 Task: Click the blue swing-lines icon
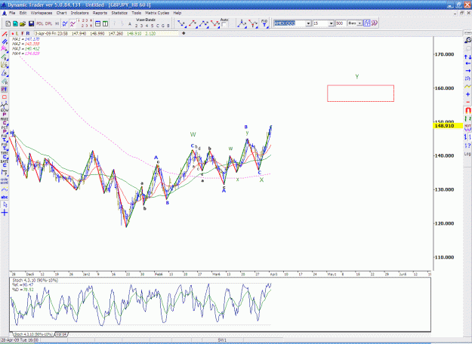click(x=65, y=23)
